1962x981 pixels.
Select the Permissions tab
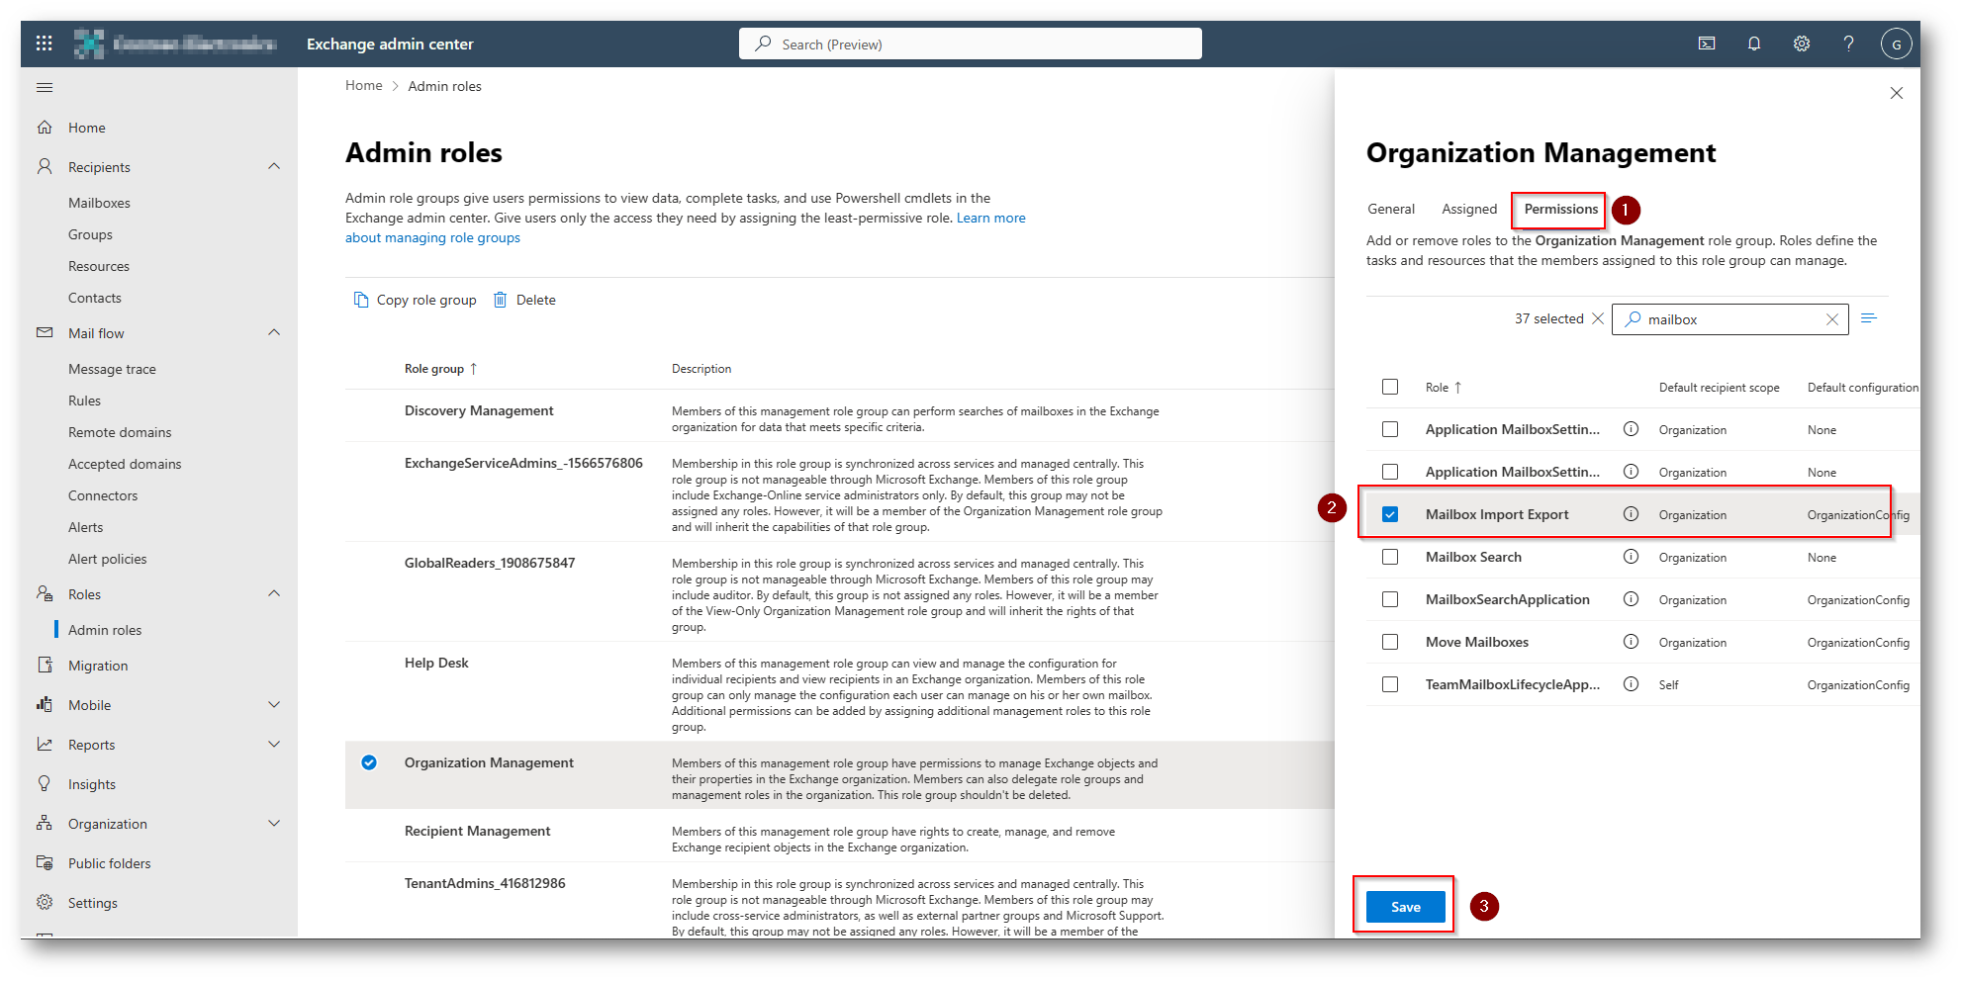1560,209
